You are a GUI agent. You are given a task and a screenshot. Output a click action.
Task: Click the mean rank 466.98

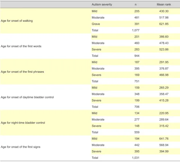pos(164,75)
